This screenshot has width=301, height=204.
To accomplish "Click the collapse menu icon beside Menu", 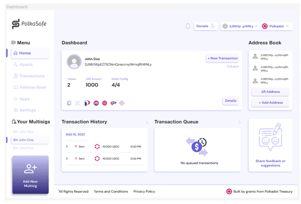I will [x=14, y=43].
